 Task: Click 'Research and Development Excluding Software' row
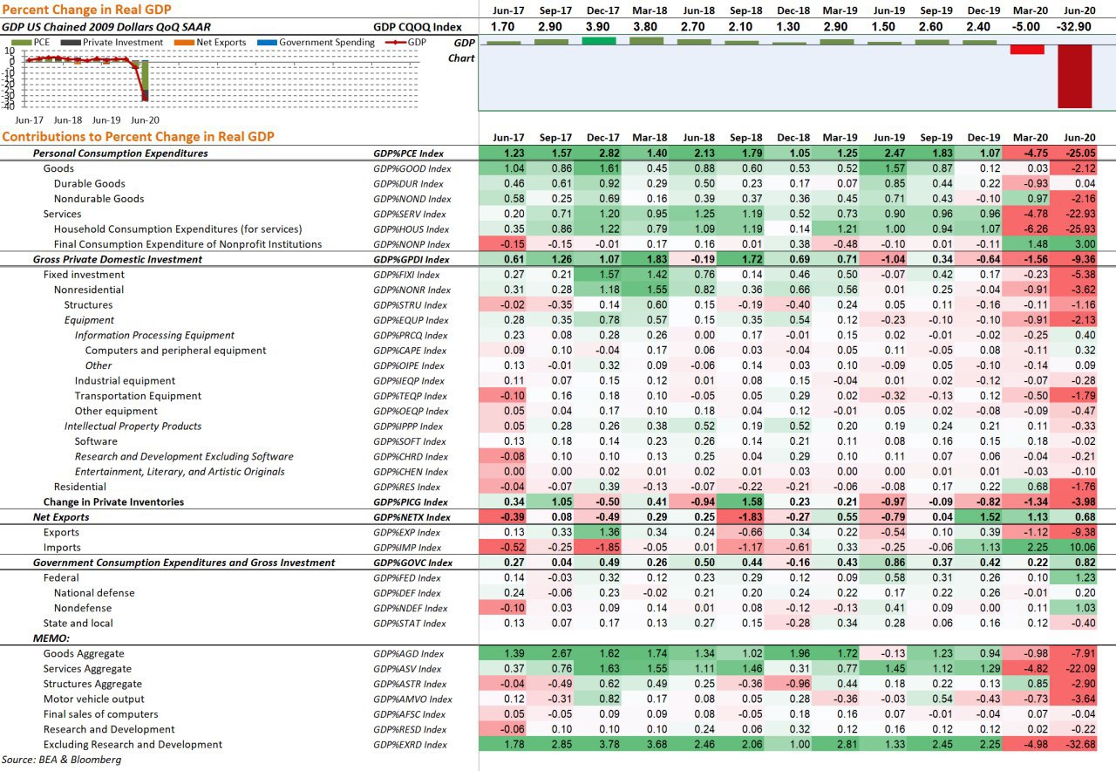(184, 457)
